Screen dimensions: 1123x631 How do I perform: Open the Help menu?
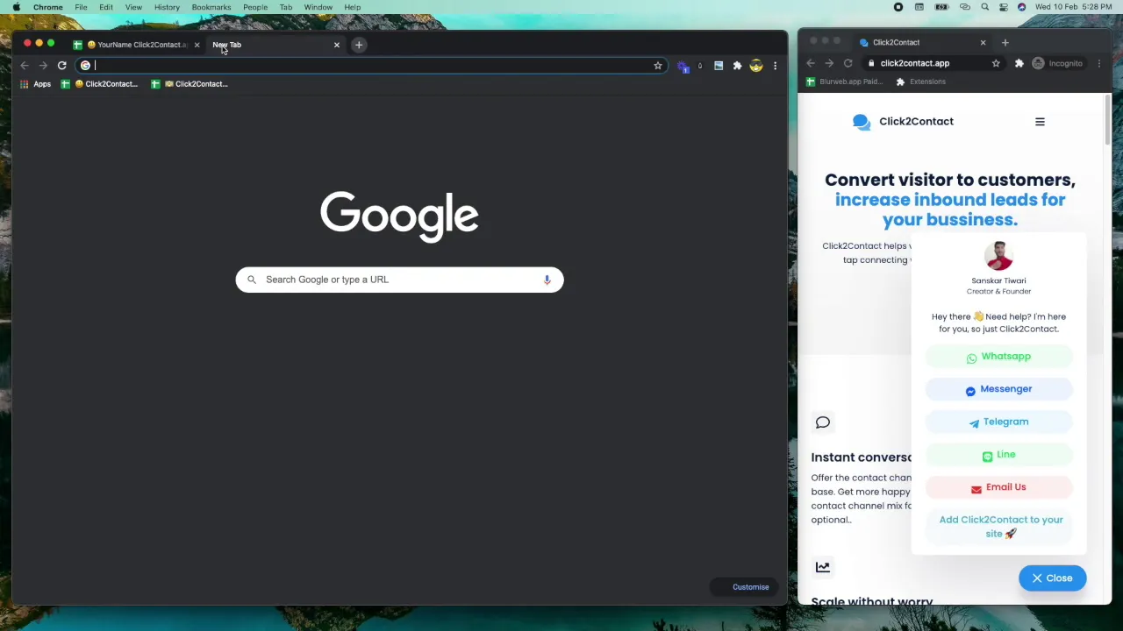pyautogui.click(x=353, y=7)
